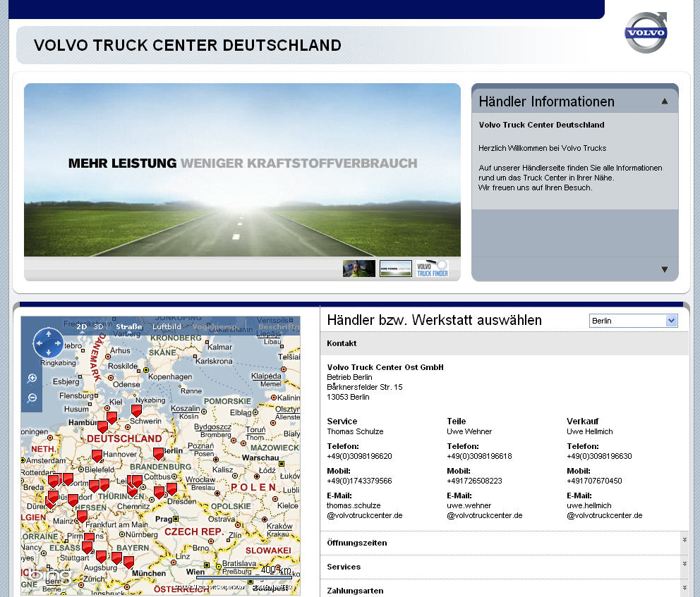Collapse the Kontakt section
Screen dimensions: 700x597
coord(504,343)
